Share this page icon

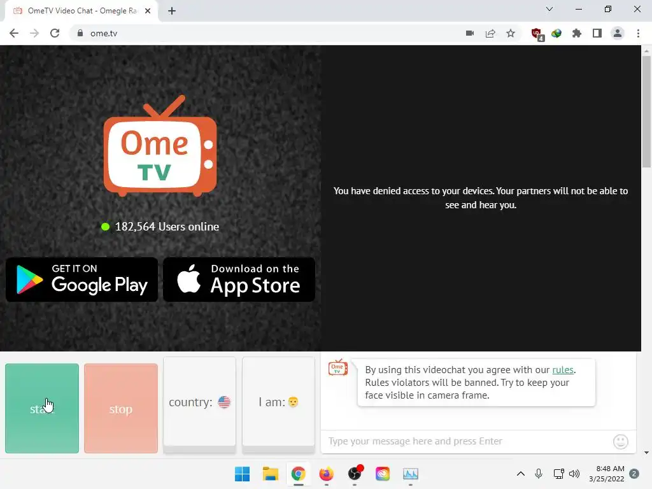pos(490,33)
